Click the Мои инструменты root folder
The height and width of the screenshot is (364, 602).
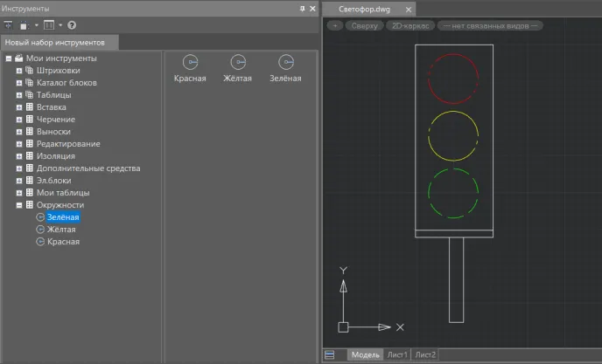click(x=60, y=58)
